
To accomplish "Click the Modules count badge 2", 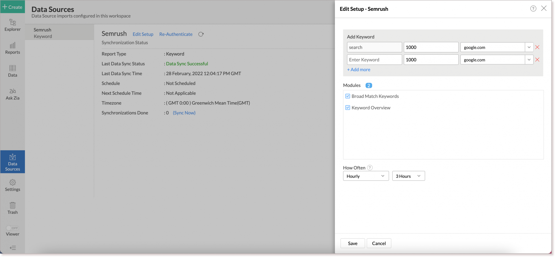I will (369, 85).
